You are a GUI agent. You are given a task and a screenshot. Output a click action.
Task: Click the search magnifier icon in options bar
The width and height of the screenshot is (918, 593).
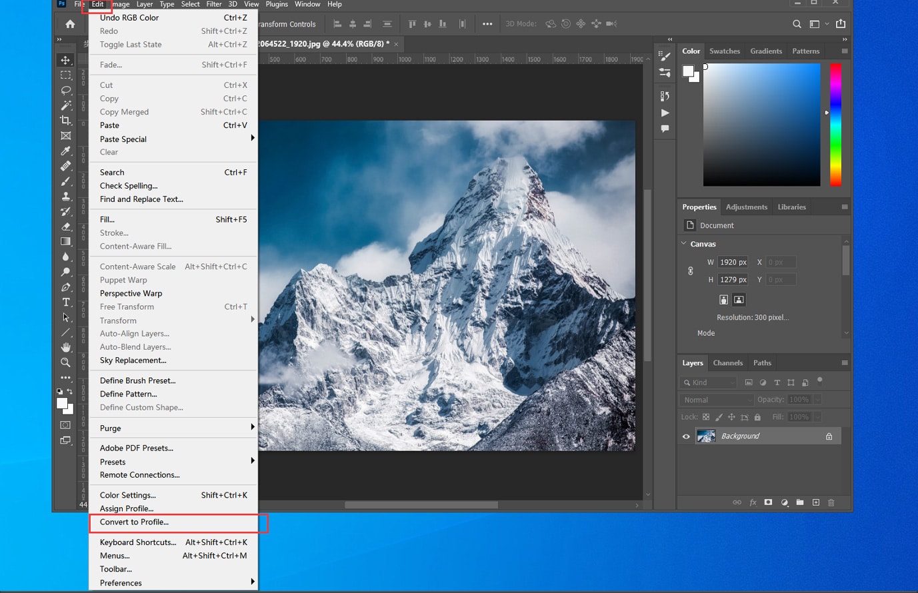click(x=797, y=24)
